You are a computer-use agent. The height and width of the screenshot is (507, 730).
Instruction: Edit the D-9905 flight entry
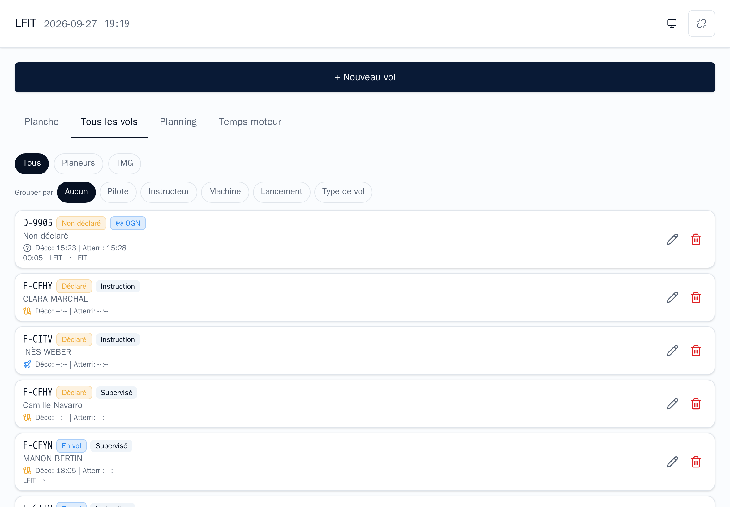click(x=672, y=240)
